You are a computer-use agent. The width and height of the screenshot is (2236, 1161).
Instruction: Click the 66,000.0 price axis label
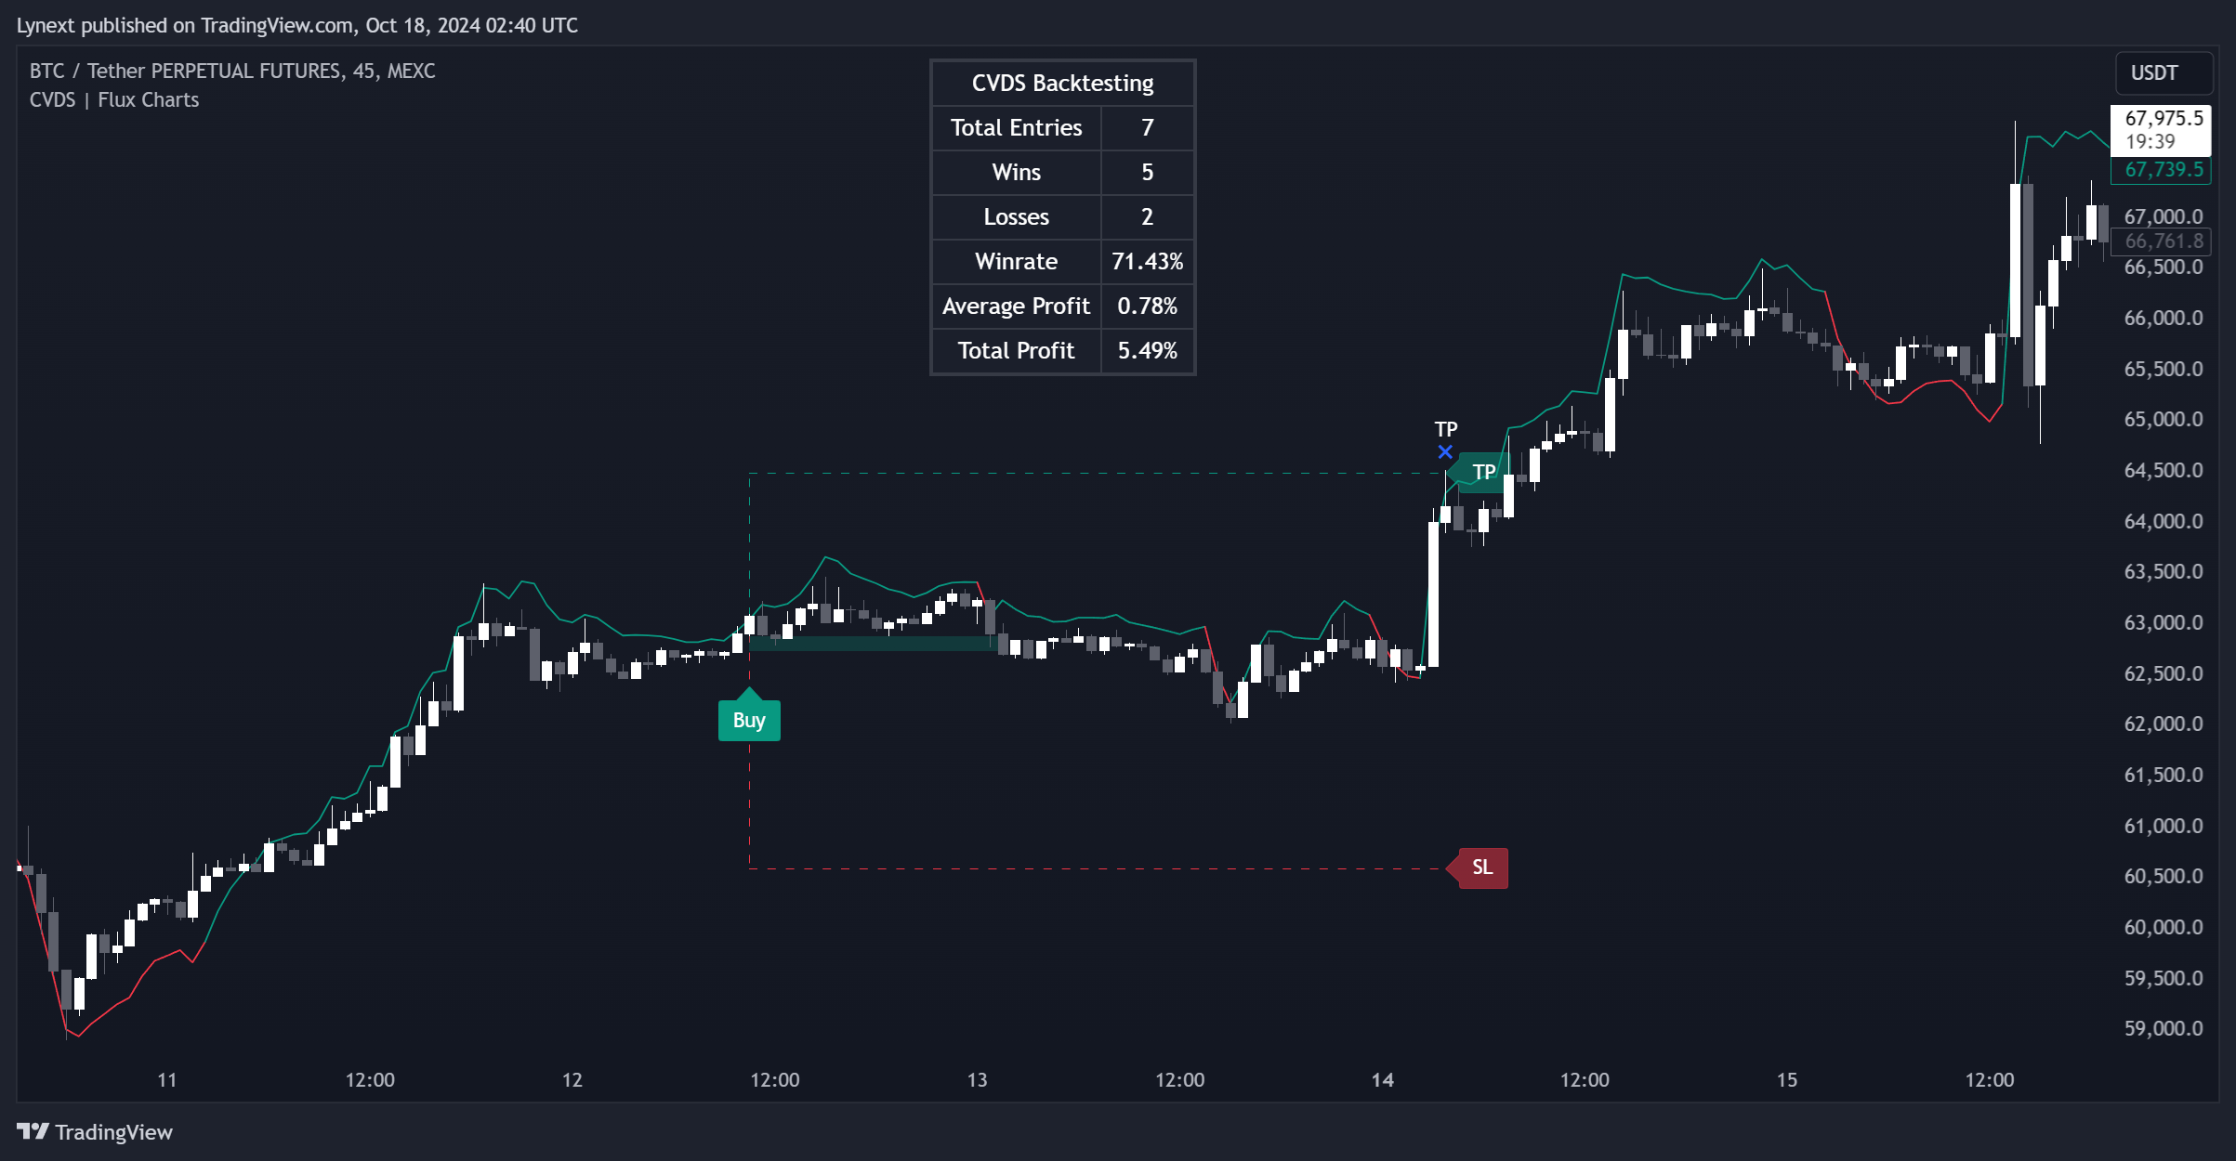click(x=2164, y=318)
